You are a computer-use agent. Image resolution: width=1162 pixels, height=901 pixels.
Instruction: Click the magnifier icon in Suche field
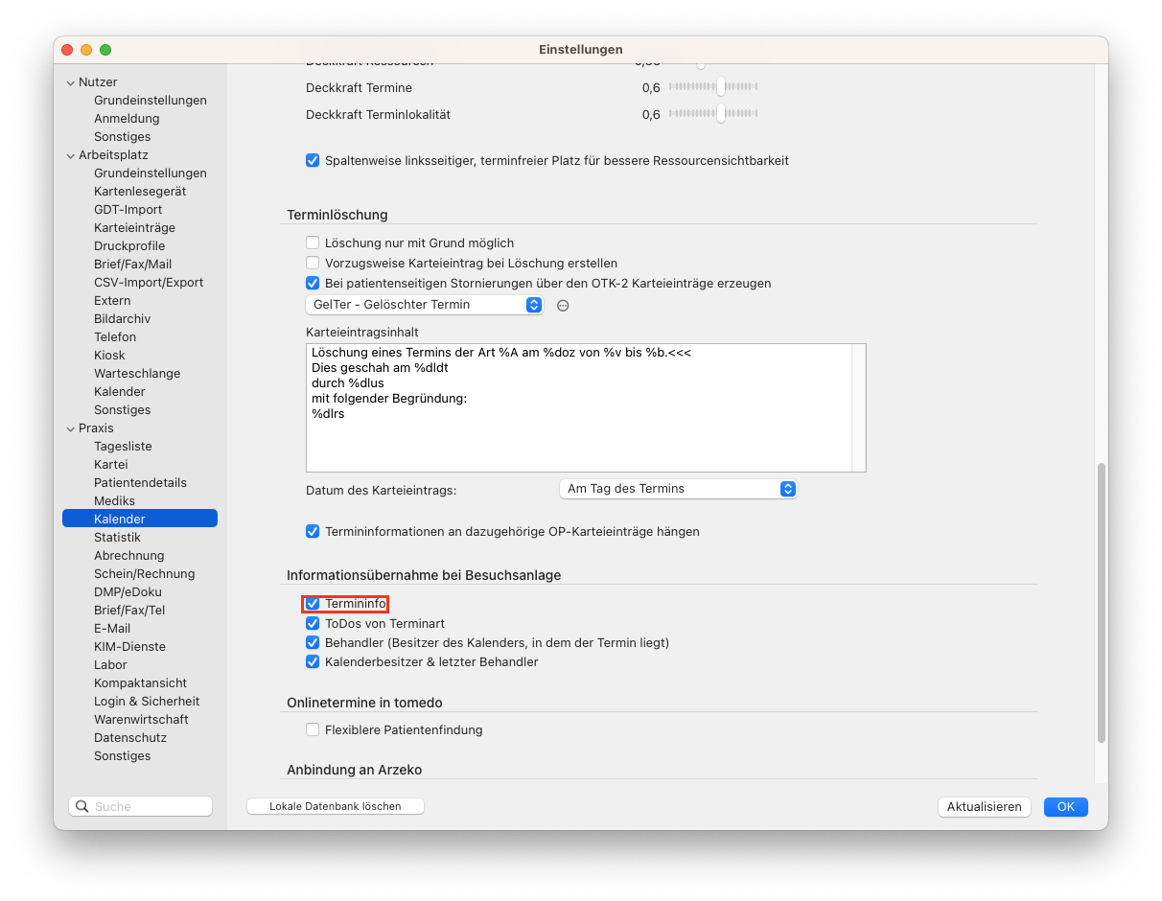[x=82, y=806]
